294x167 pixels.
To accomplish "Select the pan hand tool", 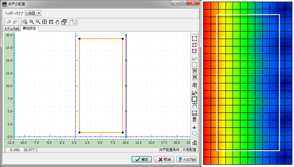I will pos(57,22).
